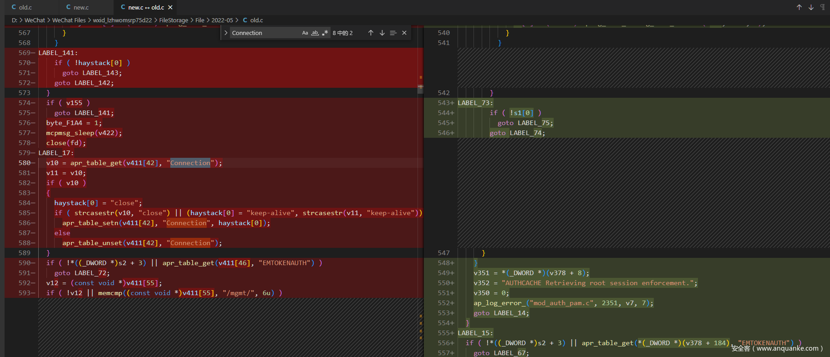Close the new.c ↔ old.c diff tab
The image size is (830, 357).
click(x=170, y=7)
